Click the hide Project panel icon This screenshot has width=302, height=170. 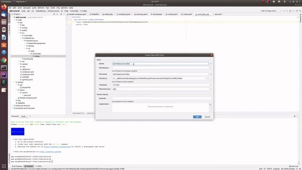pyautogui.click(x=64, y=14)
